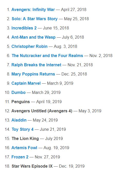
Task: Select the Star Wars Episode IX text
Action: [32, 166]
